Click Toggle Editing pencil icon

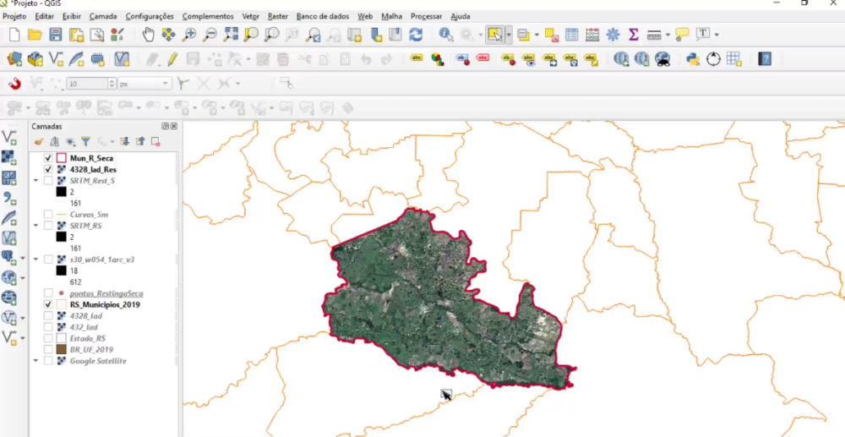tap(172, 58)
